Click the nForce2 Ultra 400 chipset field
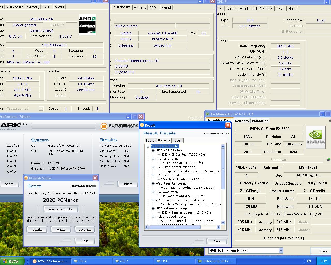 click(x=162, y=33)
